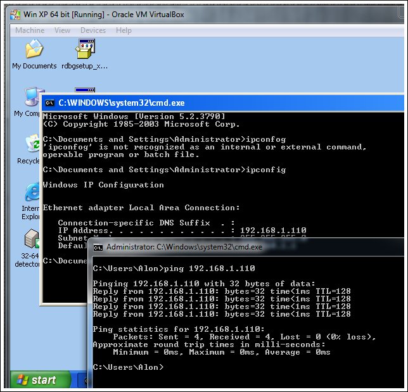The height and width of the screenshot is (392, 408).
Task: Click the 'Microsoft Windows [Version 5.2.3790]' line
Action: (134, 117)
